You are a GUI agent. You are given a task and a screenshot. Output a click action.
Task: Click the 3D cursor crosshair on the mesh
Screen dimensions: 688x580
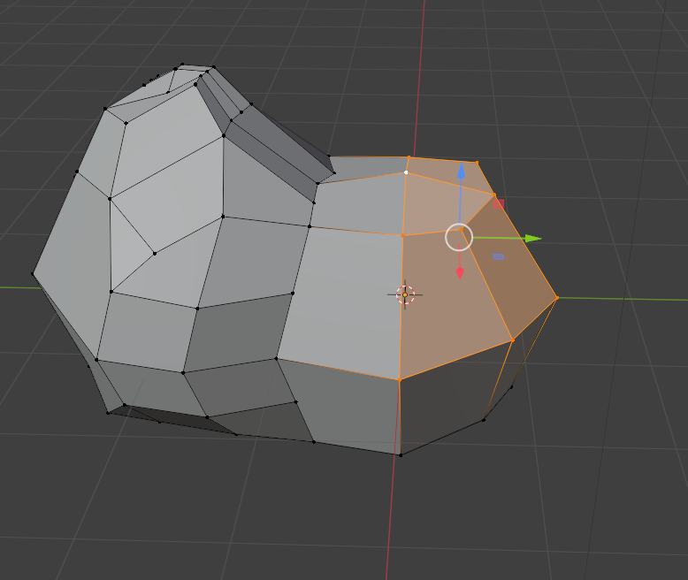click(405, 294)
